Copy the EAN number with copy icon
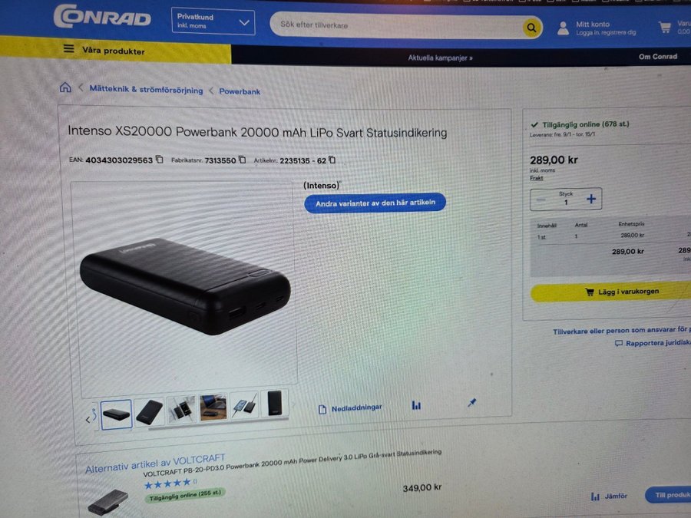The height and width of the screenshot is (518, 691). 160,159
